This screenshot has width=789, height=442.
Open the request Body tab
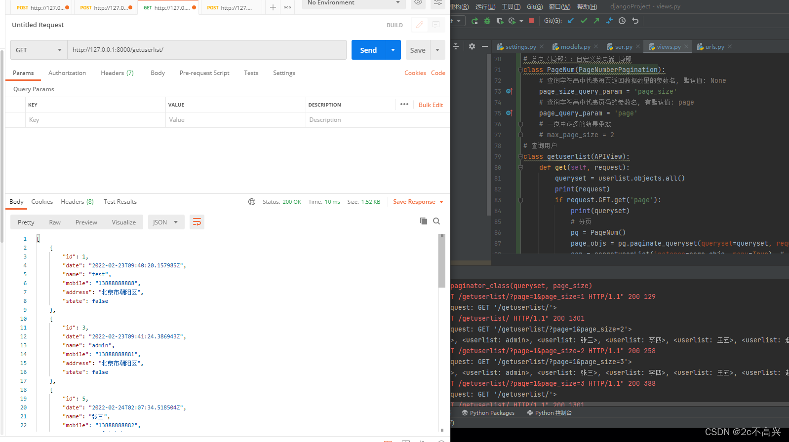click(x=158, y=73)
